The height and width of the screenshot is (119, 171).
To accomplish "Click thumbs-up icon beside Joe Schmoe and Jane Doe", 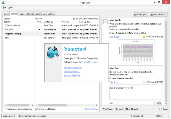I will pos(110,33).
